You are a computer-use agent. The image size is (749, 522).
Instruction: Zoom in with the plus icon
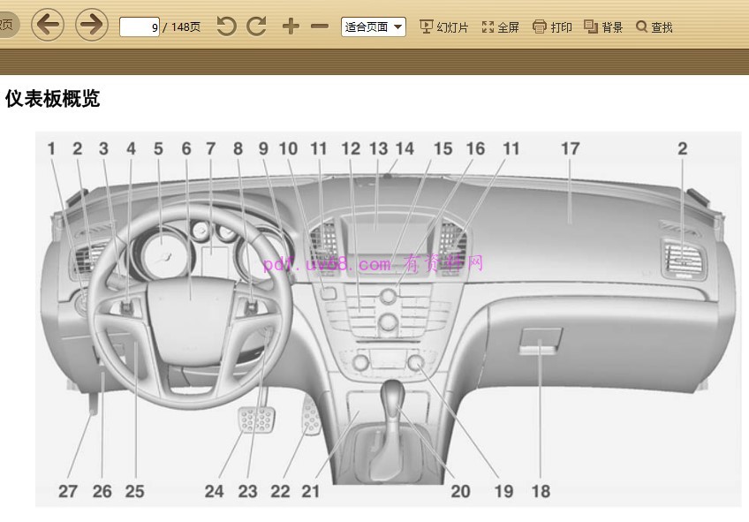tap(291, 26)
